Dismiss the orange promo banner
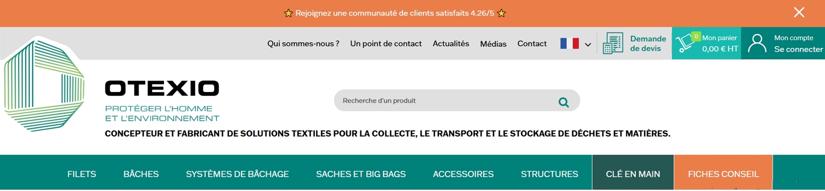This screenshot has width=825, height=191. tap(799, 12)
